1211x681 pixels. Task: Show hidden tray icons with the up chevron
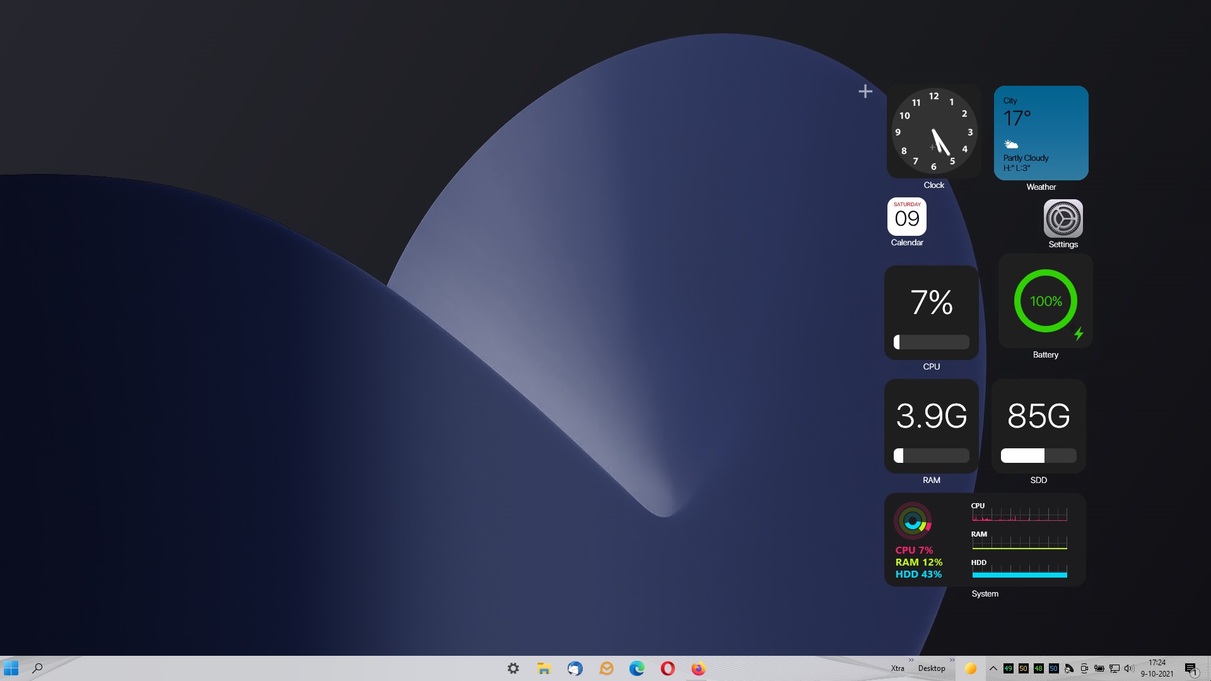pyautogui.click(x=993, y=668)
